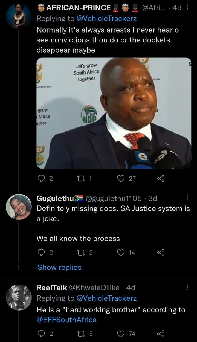Share RealTalk's tweet
197x342 pixels.
[161, 334]
